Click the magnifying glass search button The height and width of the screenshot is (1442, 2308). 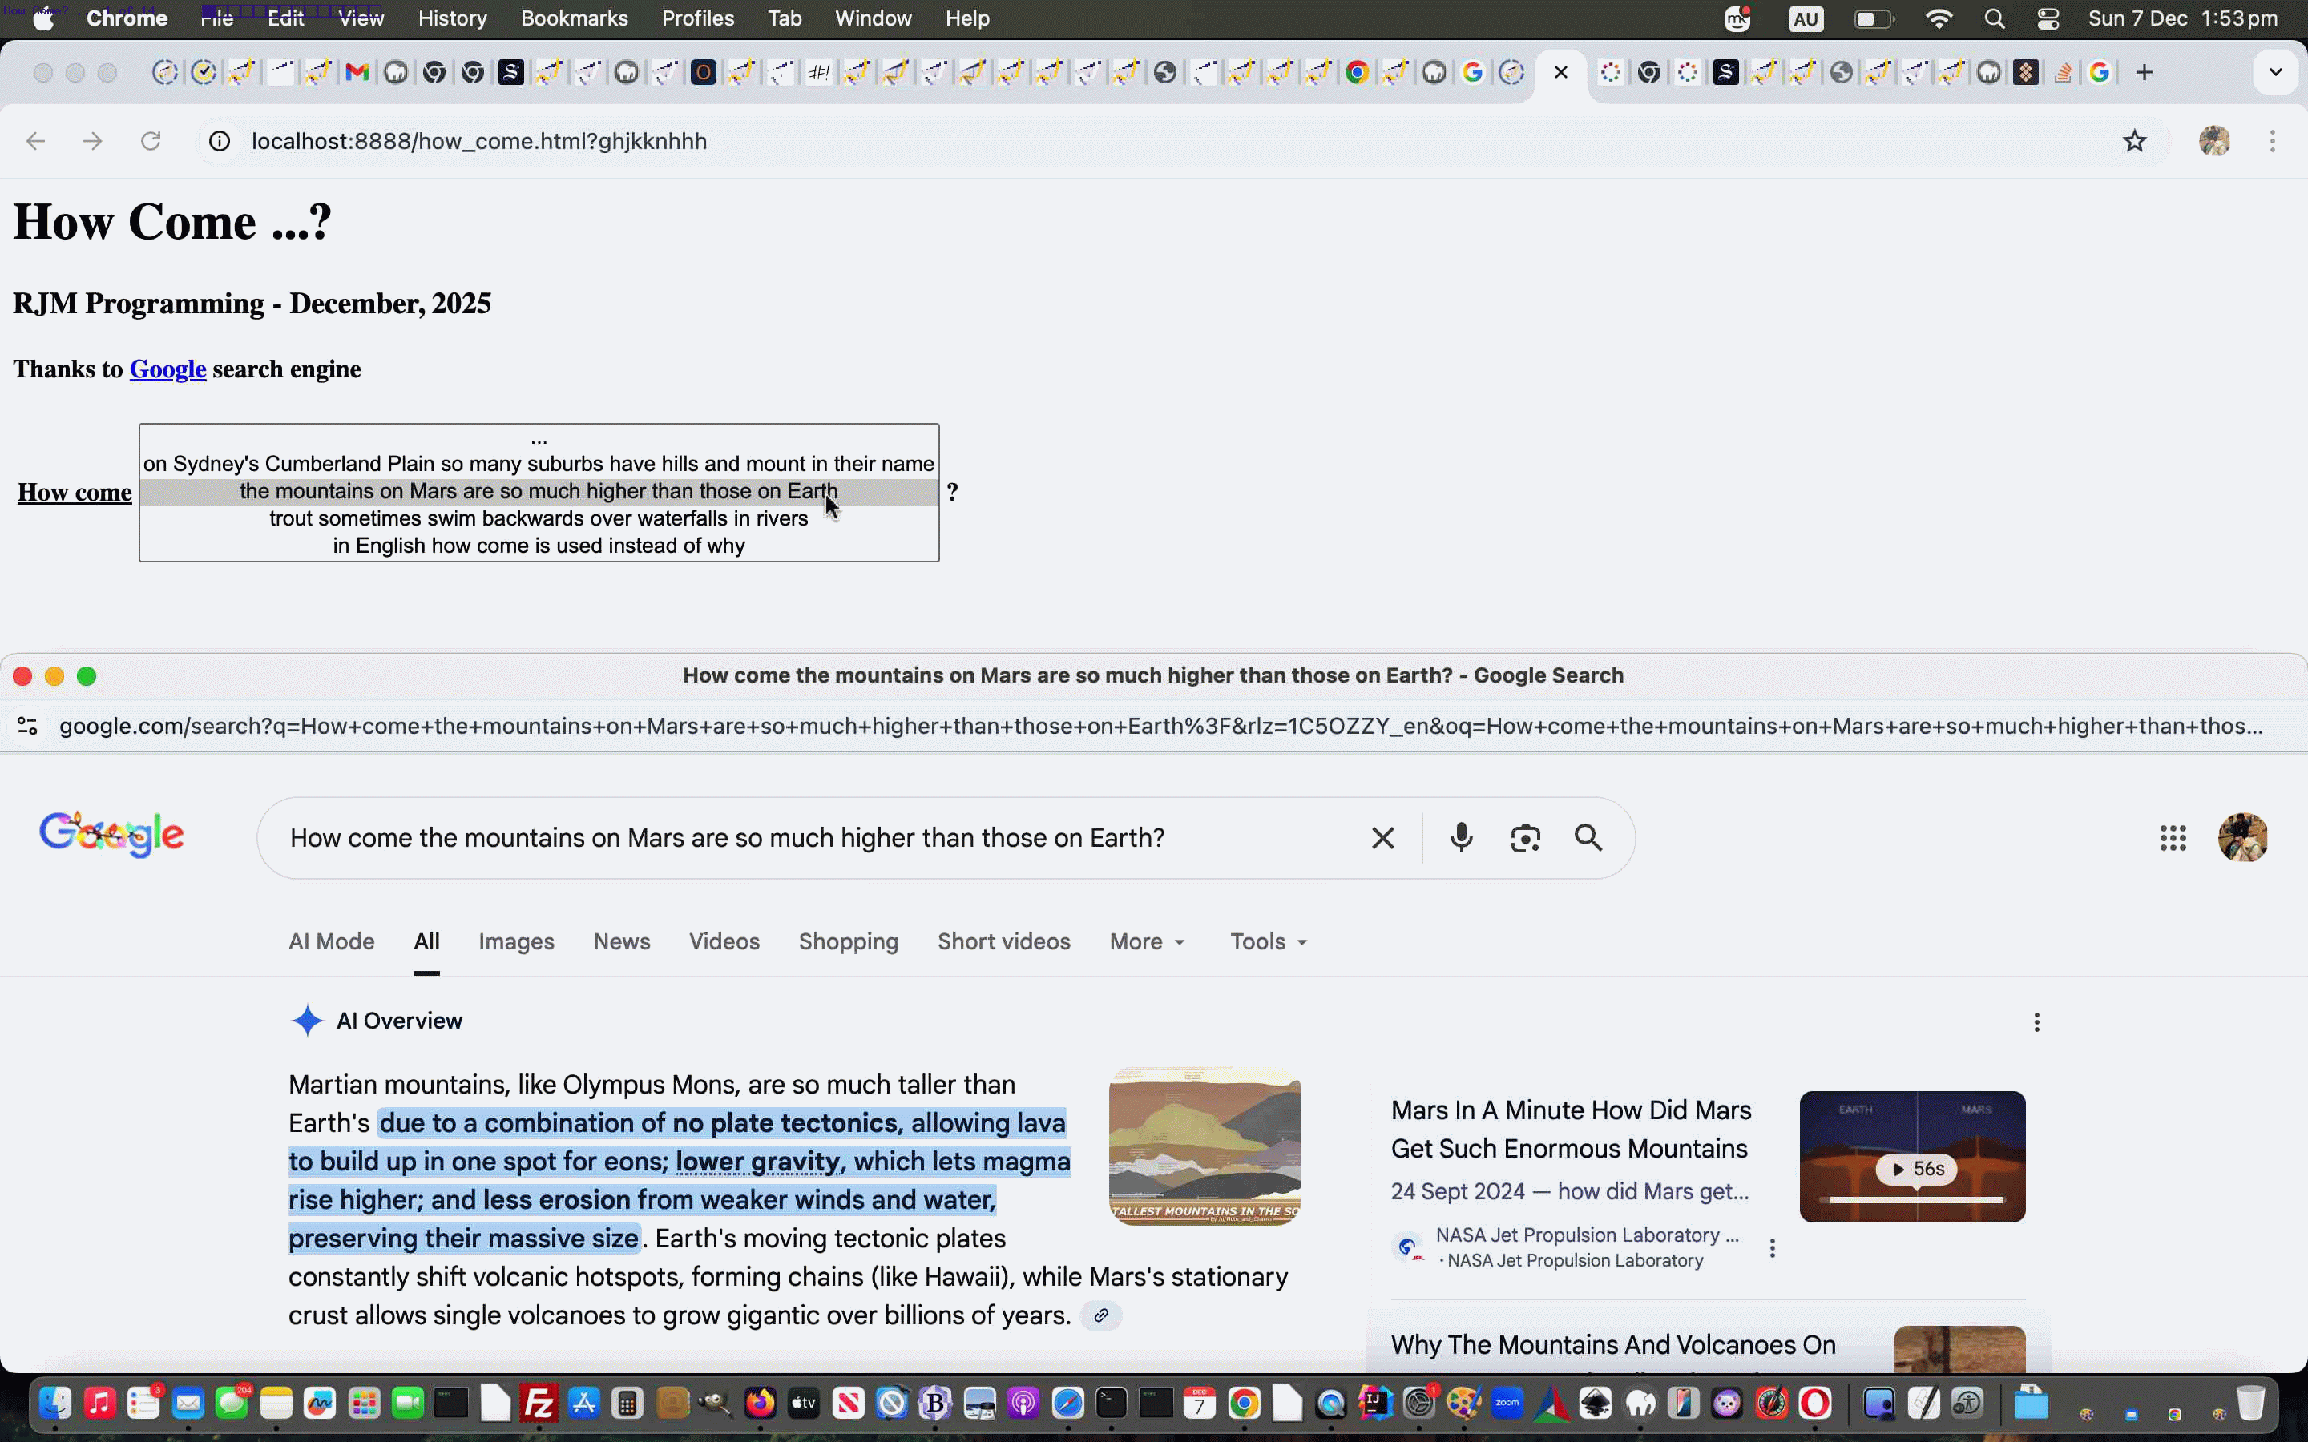coord(1588,838)
